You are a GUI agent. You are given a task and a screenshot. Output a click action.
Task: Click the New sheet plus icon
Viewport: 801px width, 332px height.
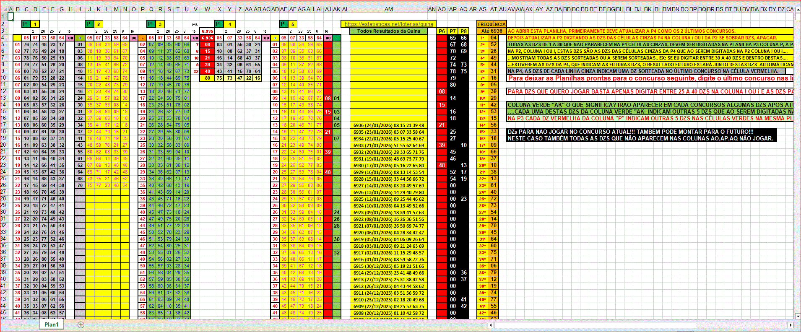[81, 325]
